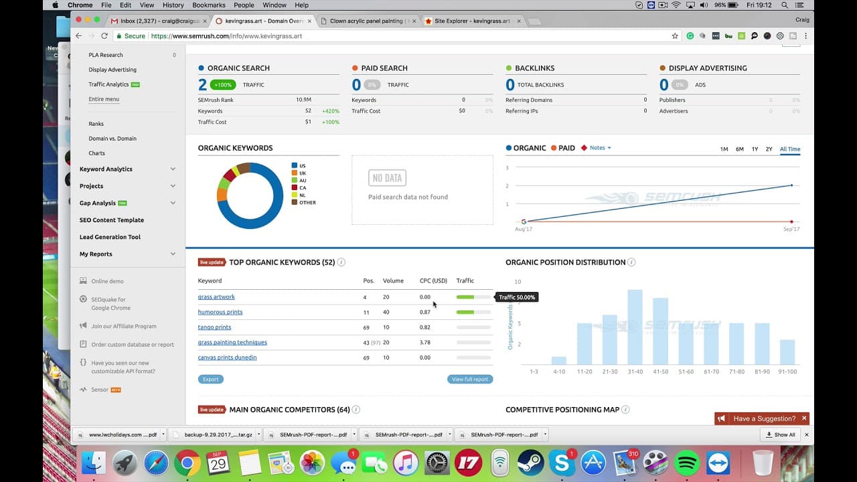Open the 'humorous prints' keyword link
This screenshot has height=482, width=857.
(220, 312)
